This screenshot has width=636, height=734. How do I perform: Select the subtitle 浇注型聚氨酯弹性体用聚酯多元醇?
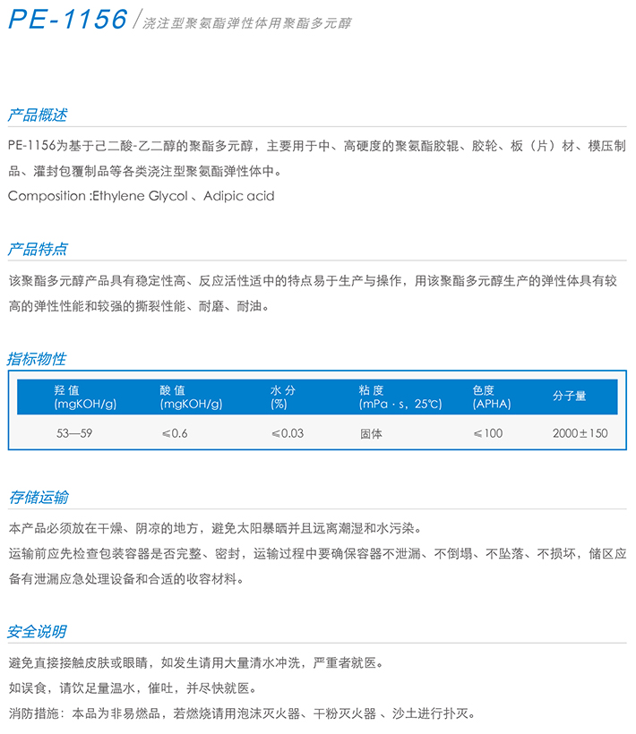tap(247, 22)
